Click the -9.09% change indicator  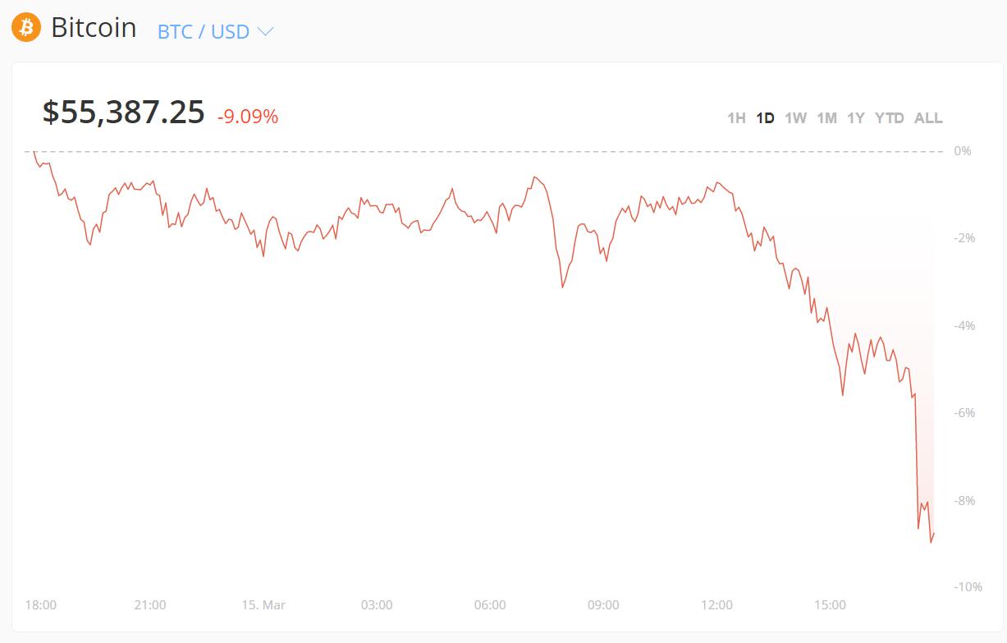(x=248, y=117)
